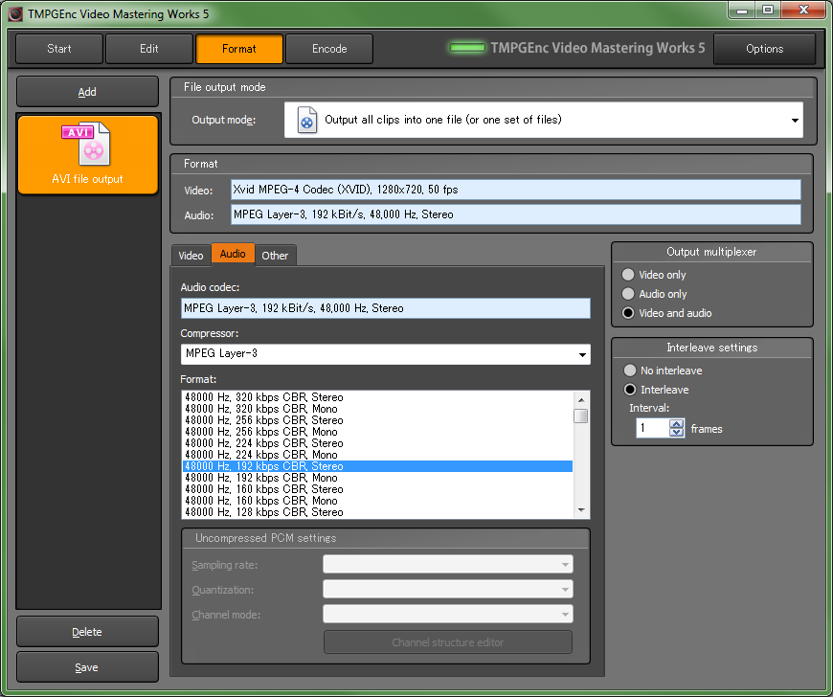Go to the Start stage
Image resolution: width=833 pixels, height=697 pixels.
[x=59, y=49]
